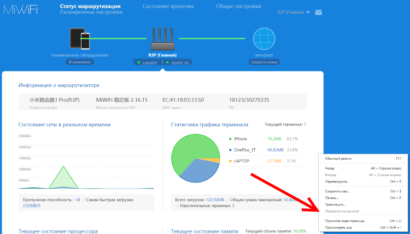
Task: Click the blue OnePlus_3T slice of the pie chart
Action: [x=201, y=171]
